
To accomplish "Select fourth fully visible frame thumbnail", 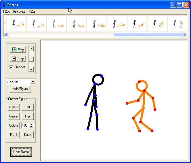I will coord(77,23).
